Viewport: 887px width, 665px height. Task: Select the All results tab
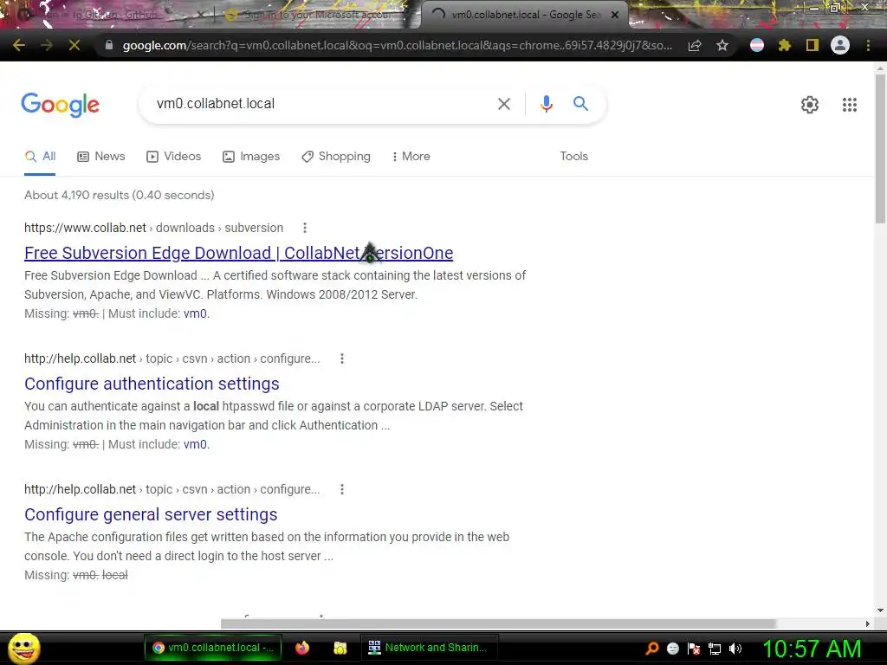[x=40, y=157]
